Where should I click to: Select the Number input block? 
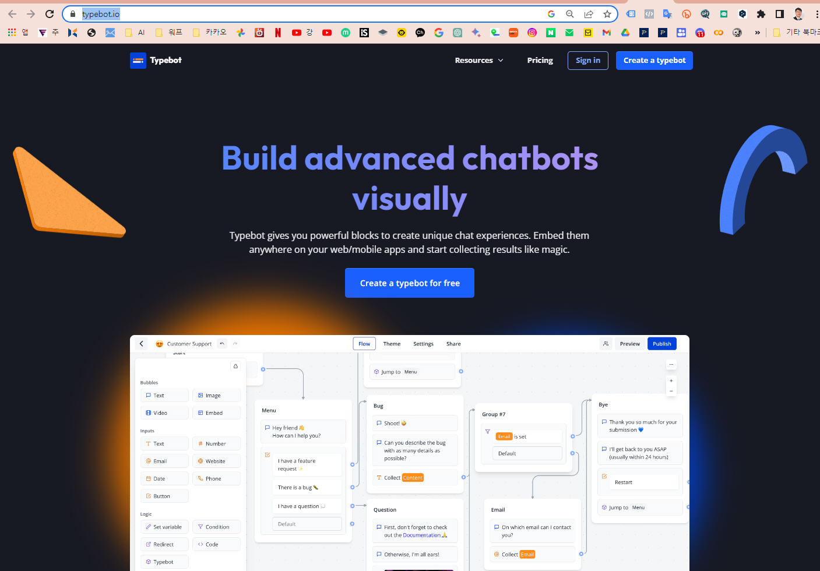point(216,443)
